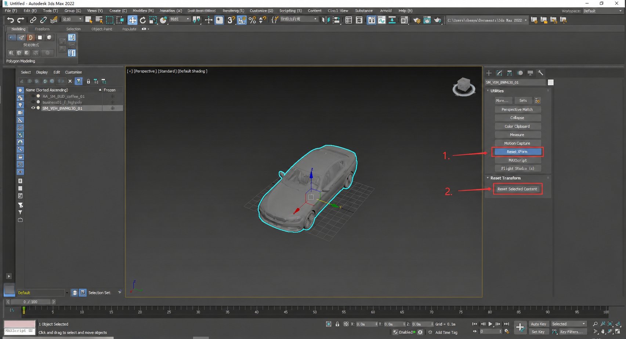Viewport: 626px width, 339px height.
Task: Toggle the frozen state of AA_SM_BUD_coffee_01
Action: coord(113,96)
